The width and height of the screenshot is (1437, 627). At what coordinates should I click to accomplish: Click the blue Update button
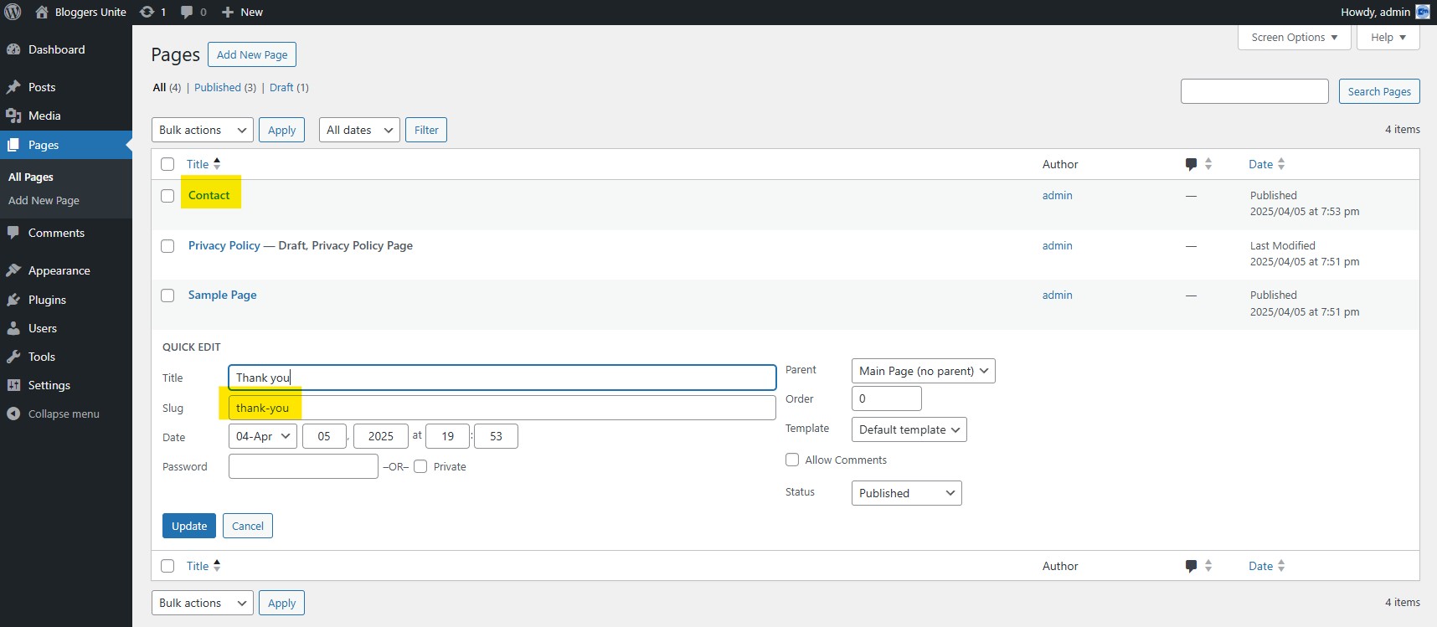point(189,526)
